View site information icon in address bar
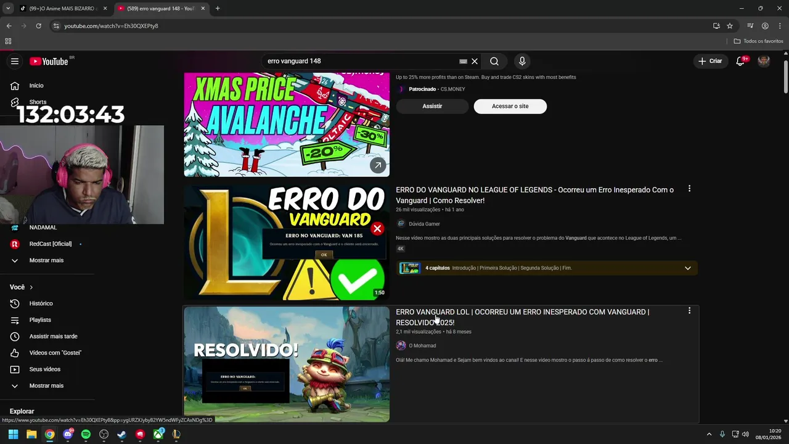The image size is (789, 444). (x=56, y=26)
